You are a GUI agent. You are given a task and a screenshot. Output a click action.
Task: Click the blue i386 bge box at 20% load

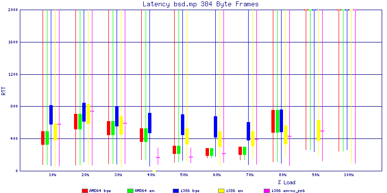(84, 112)
